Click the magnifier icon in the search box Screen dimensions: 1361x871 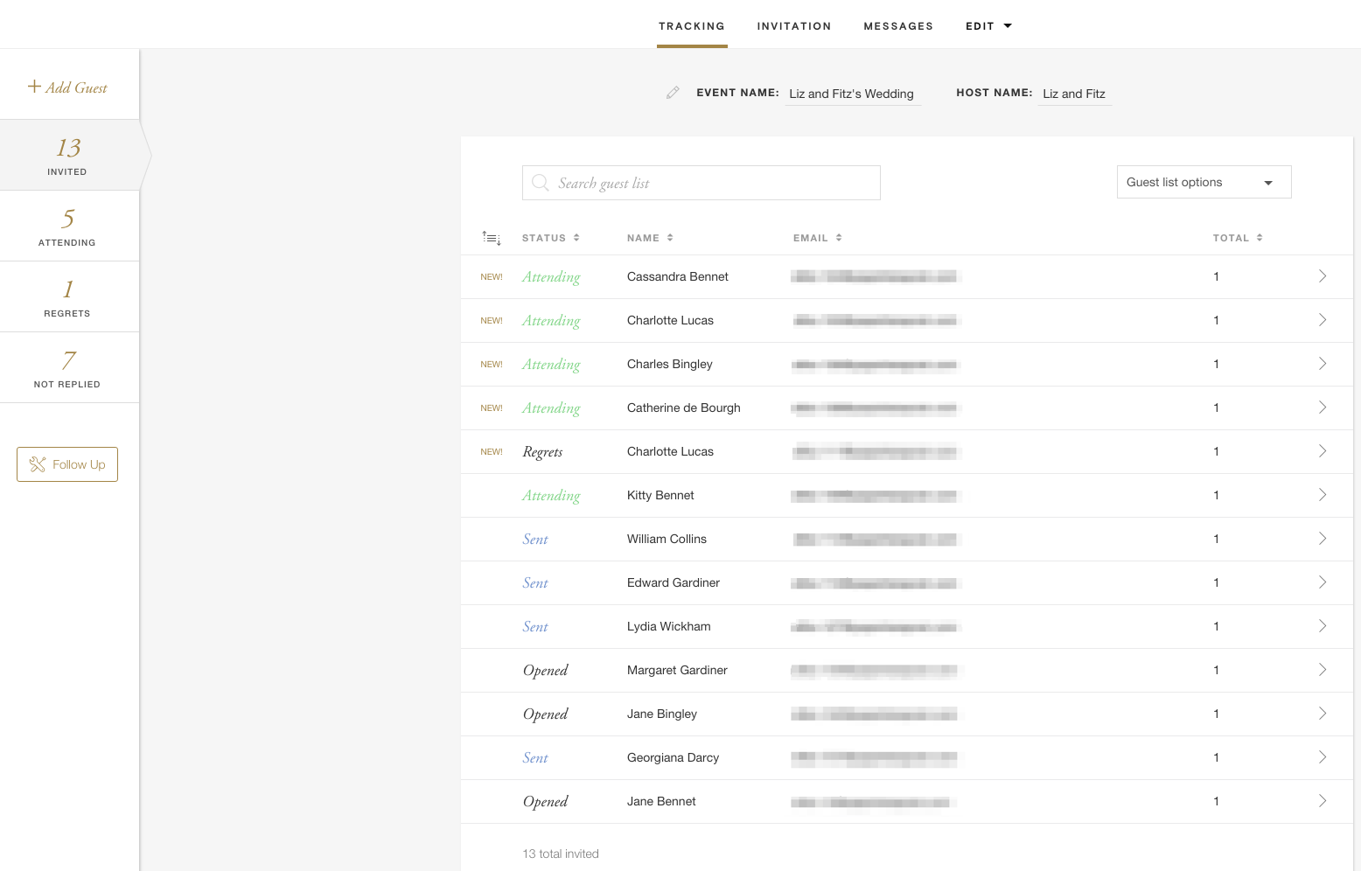point(541,183)
